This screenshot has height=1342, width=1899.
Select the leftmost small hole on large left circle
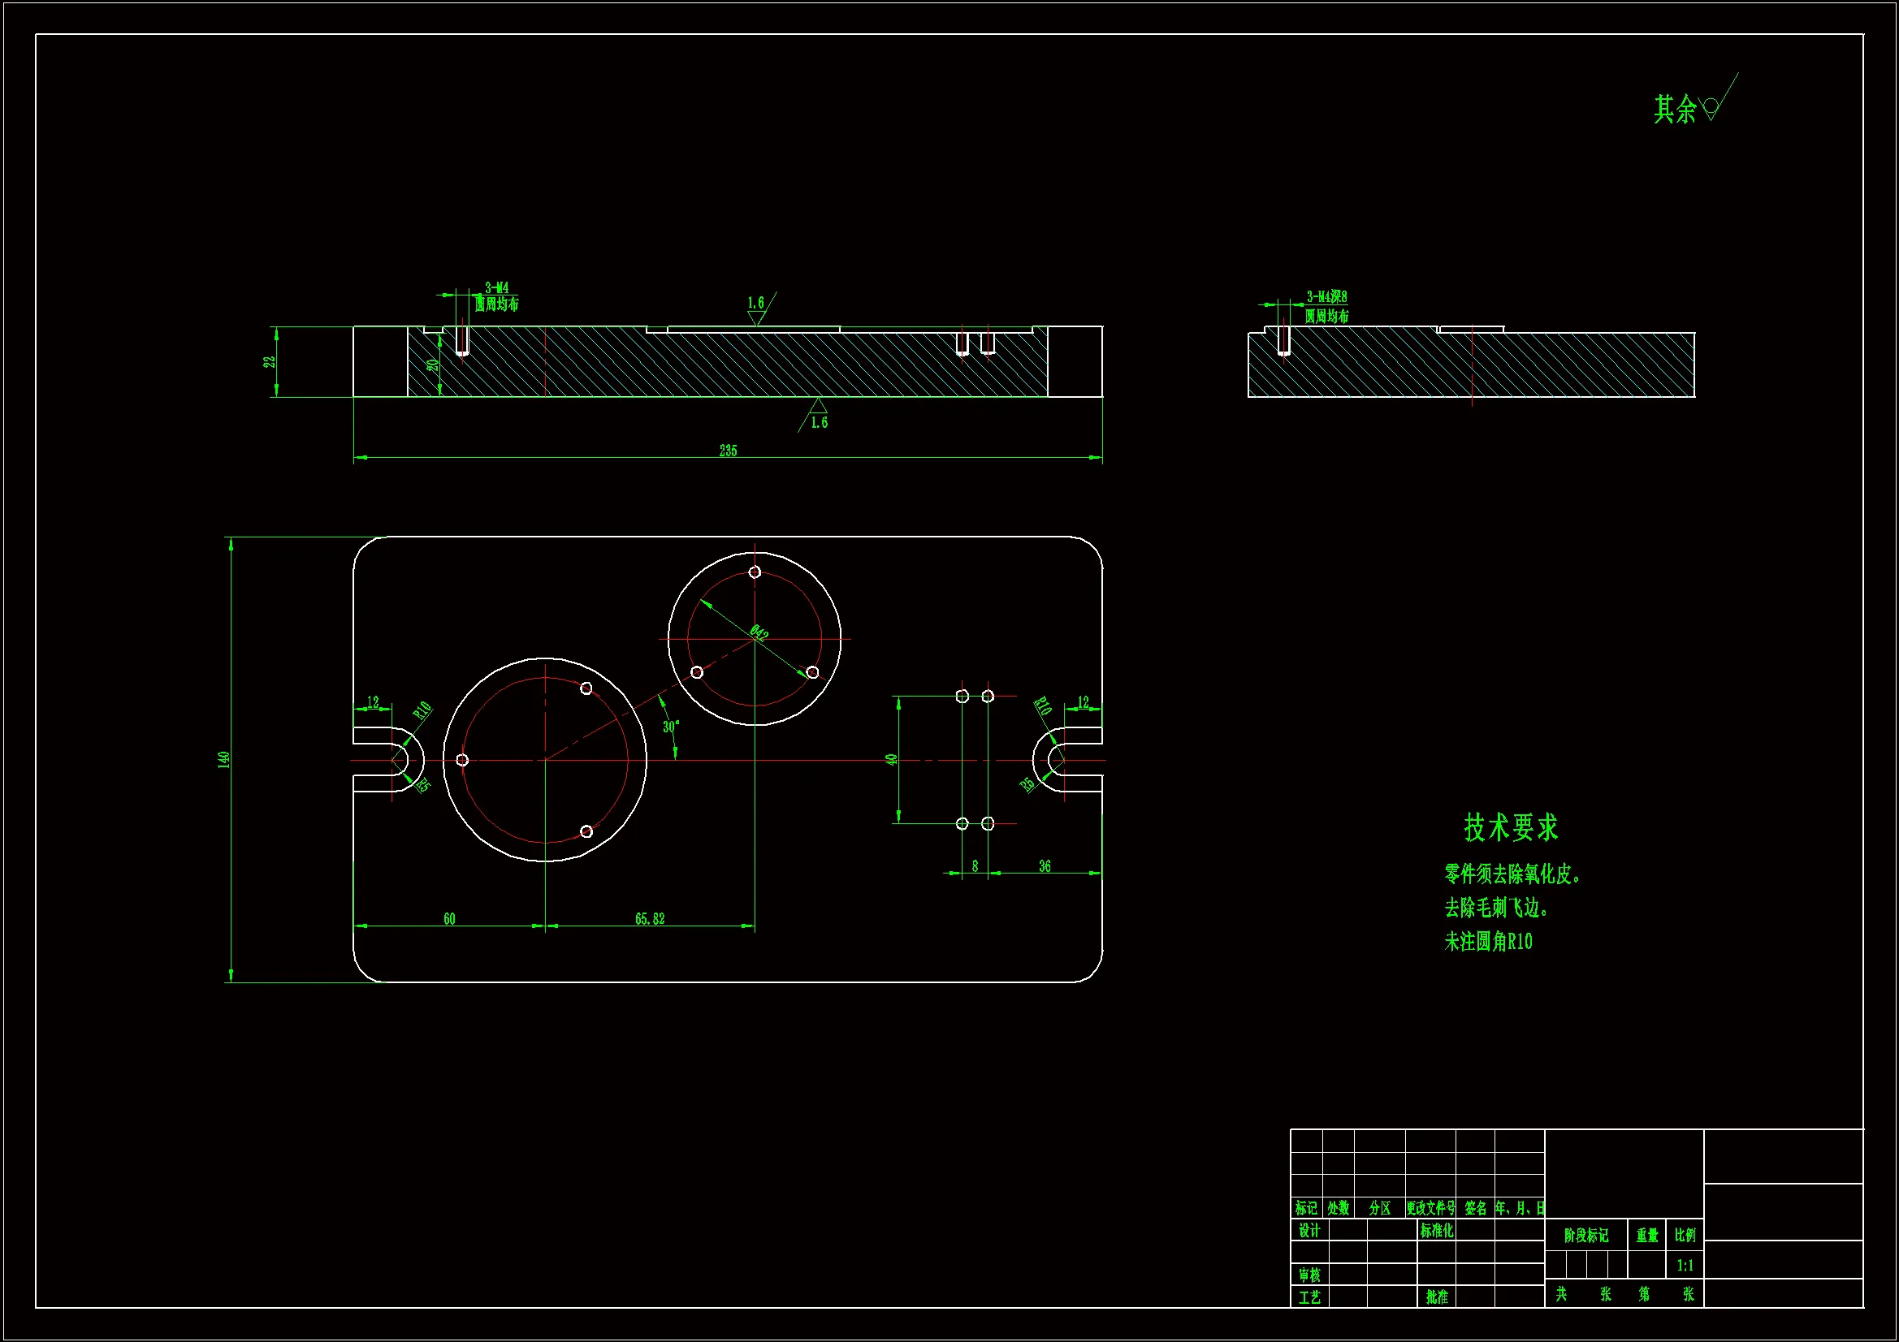[x=462, y=760]
